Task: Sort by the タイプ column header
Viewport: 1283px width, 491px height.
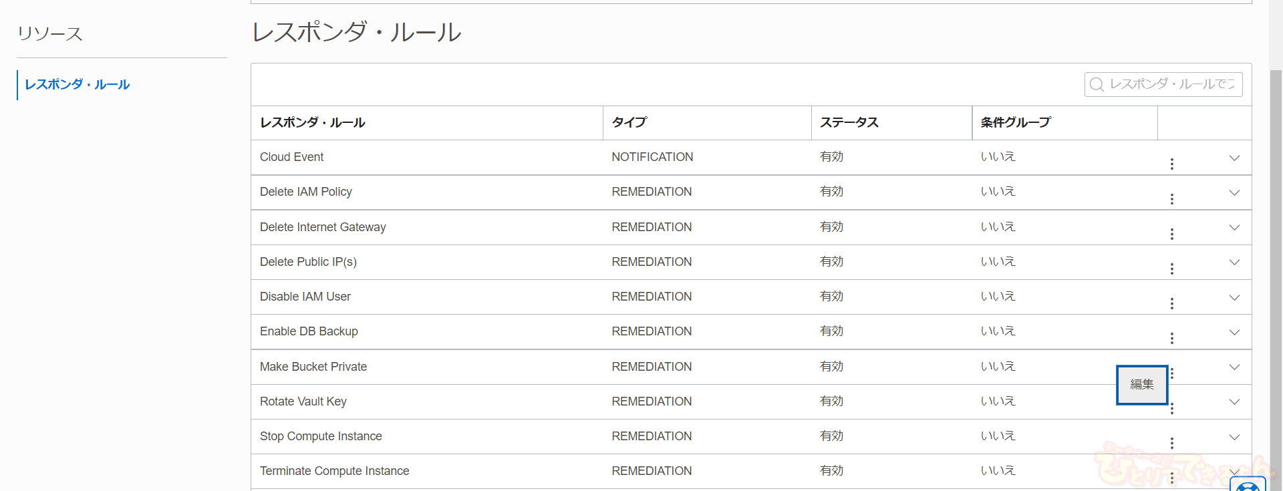Action: [x=629, y=123]
